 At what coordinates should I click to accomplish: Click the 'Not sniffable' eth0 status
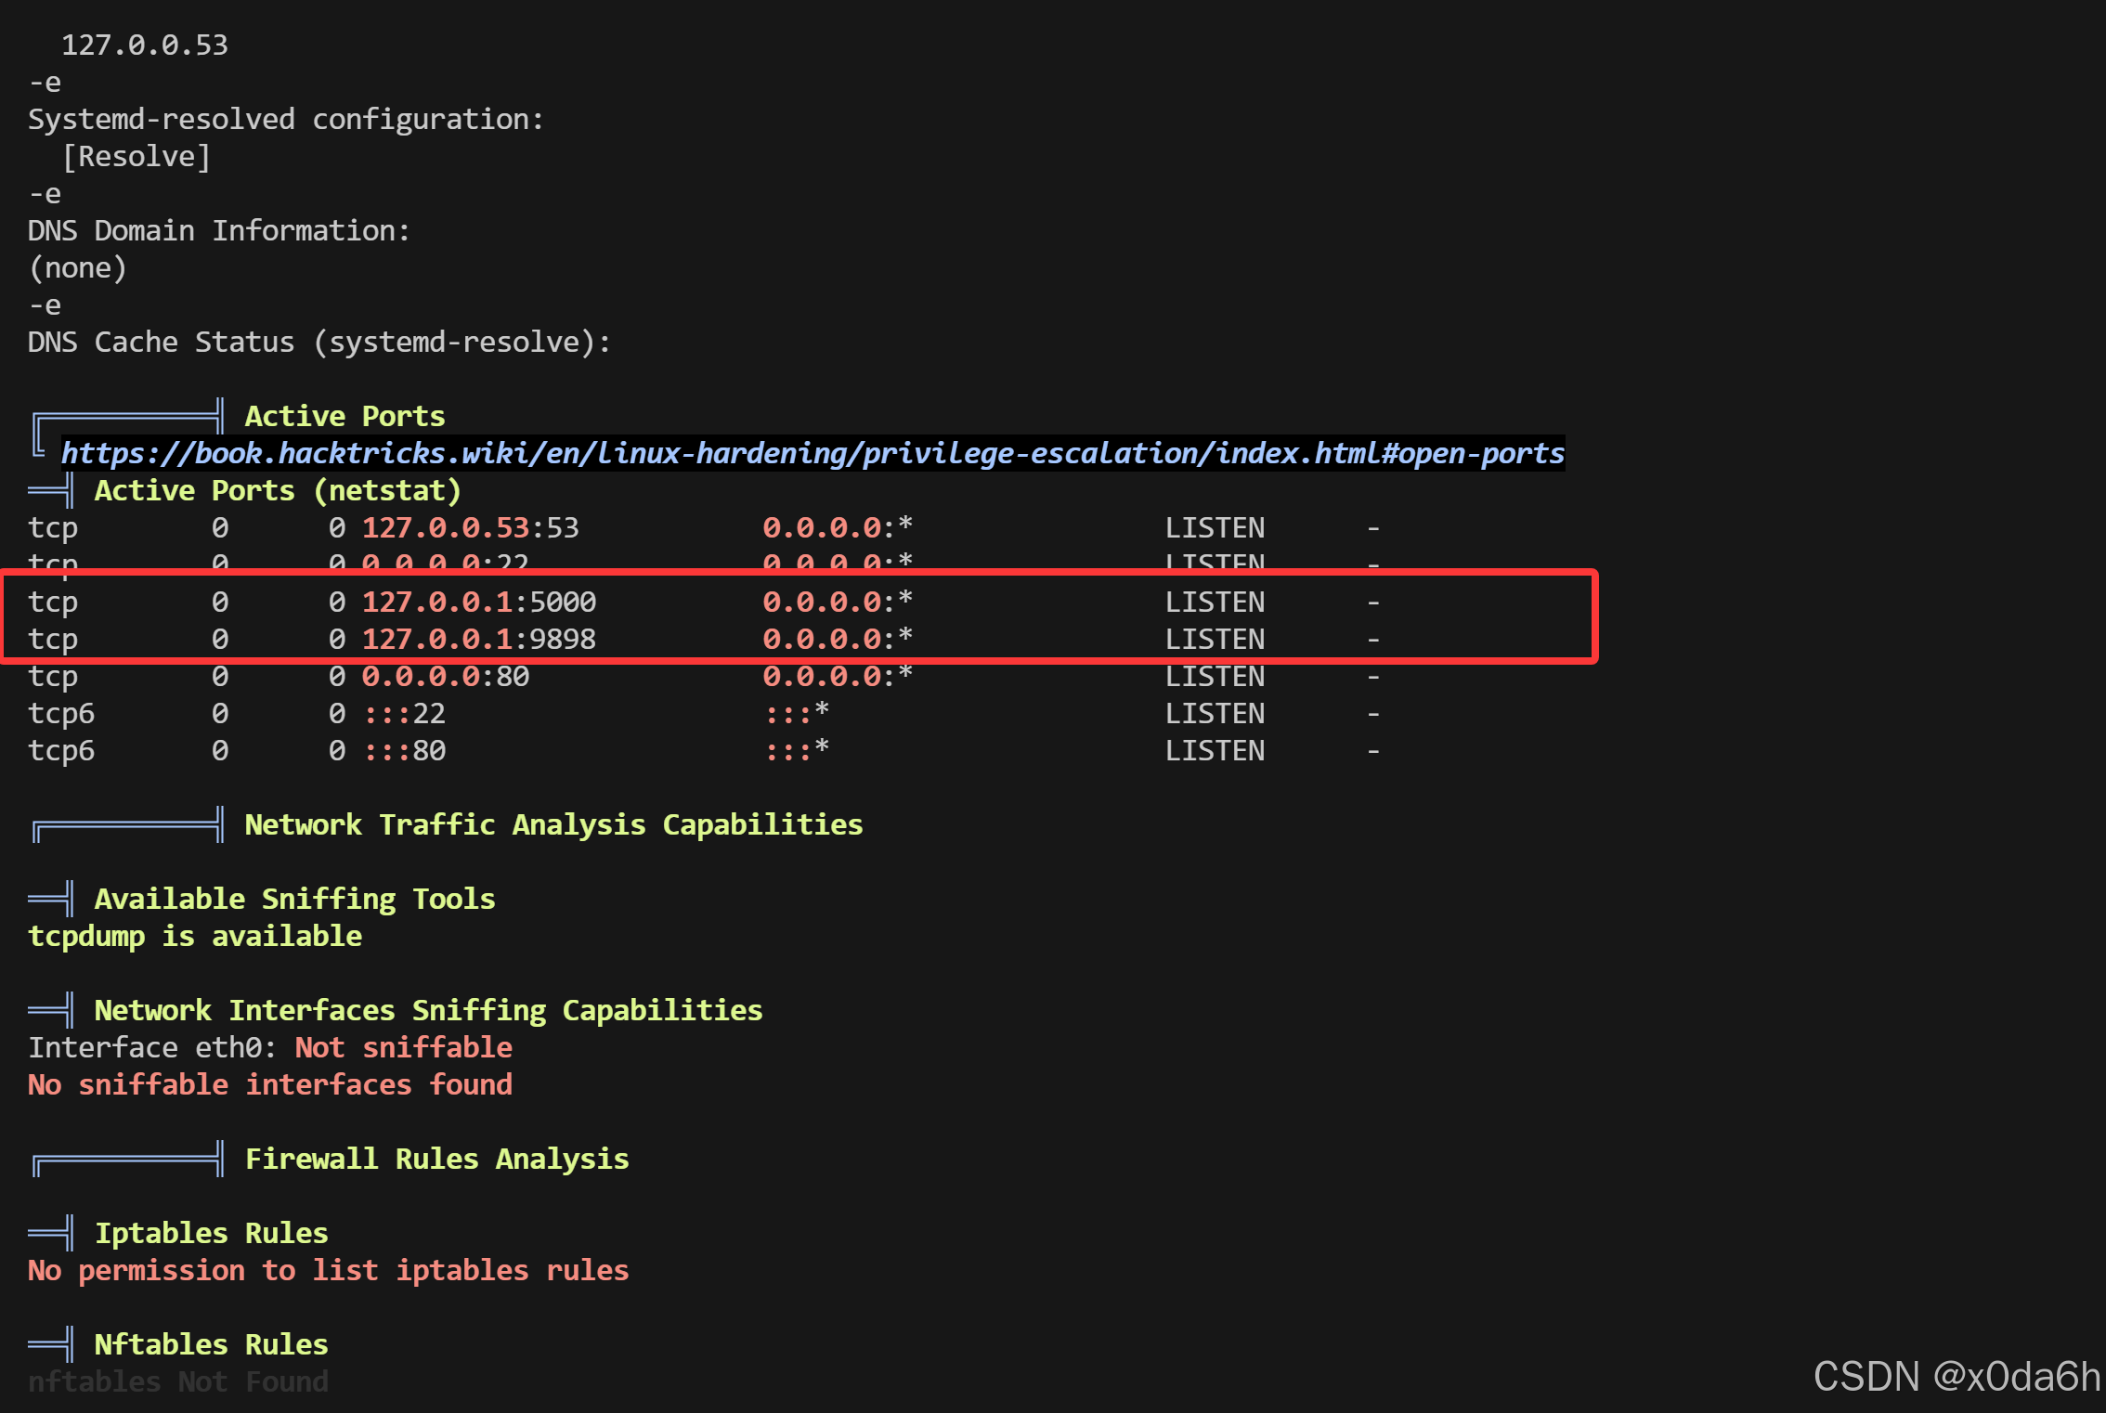pyautogui.click(x=403, y=1047)
